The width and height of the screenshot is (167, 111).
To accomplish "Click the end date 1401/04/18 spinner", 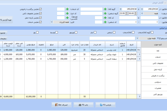I will point(121,9).
